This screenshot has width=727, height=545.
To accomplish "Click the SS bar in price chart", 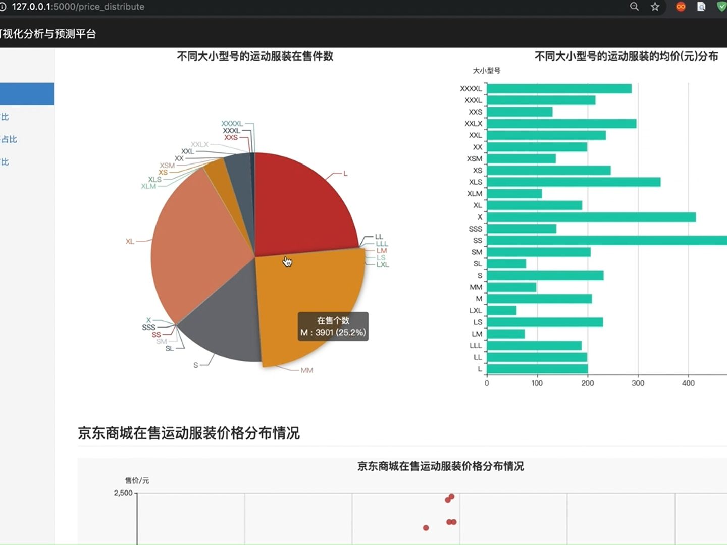I will [x=607, y=240].
